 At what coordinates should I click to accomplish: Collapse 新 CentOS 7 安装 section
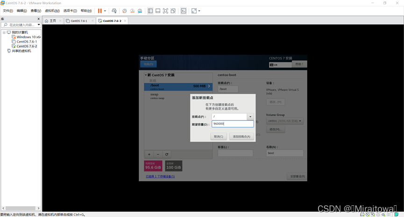tap(146, 75)
